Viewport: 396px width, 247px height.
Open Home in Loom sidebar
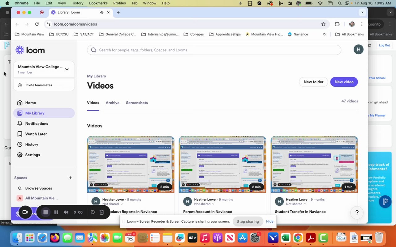click(26, 103)
